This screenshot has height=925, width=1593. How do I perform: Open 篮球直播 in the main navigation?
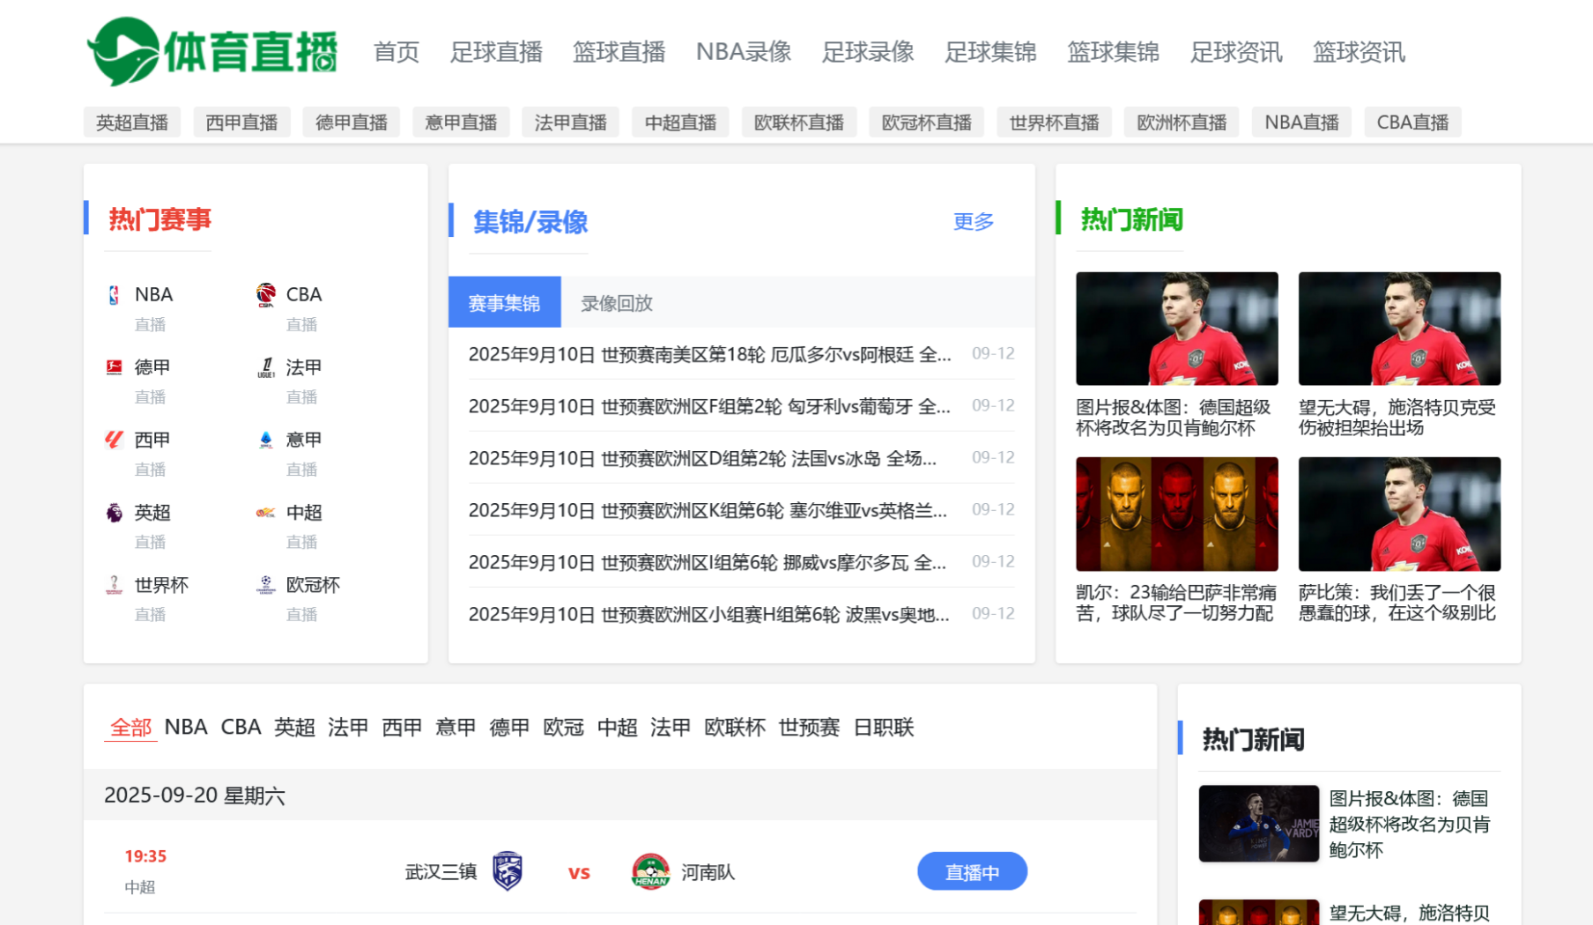[x=619, y=52]
